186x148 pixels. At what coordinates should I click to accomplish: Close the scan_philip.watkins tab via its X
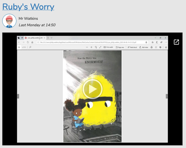pyautogui.click(x=44, y=38)
